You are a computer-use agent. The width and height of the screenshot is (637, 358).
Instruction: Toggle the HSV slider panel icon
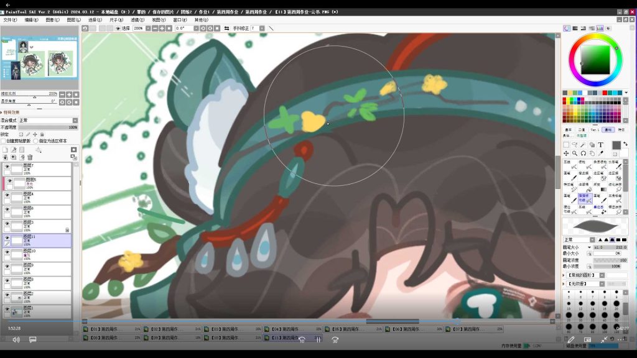click(x=584, y=29)
